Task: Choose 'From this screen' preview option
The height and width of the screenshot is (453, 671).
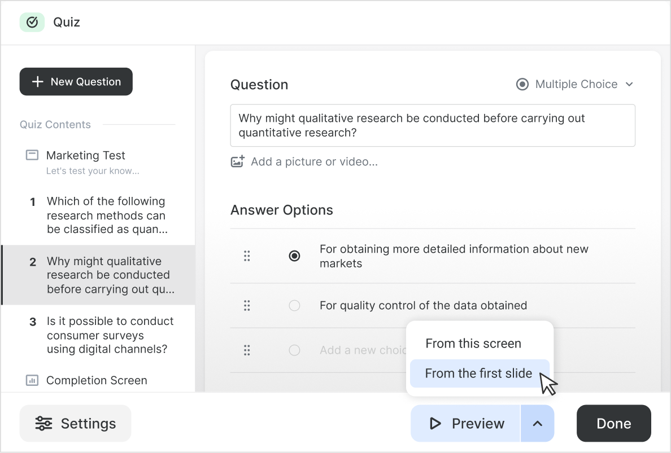Action: point(473,344)
